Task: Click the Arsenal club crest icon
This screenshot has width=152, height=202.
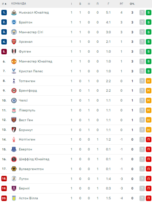Action: [14, 42]
